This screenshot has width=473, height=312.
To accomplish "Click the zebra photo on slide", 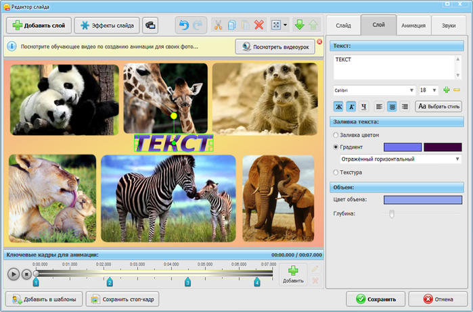I will [x=168, y=199].
